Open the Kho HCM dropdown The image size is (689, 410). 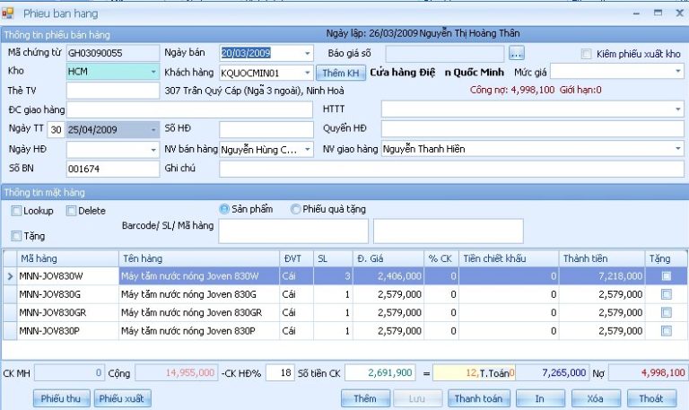click(x=153, y=72)
